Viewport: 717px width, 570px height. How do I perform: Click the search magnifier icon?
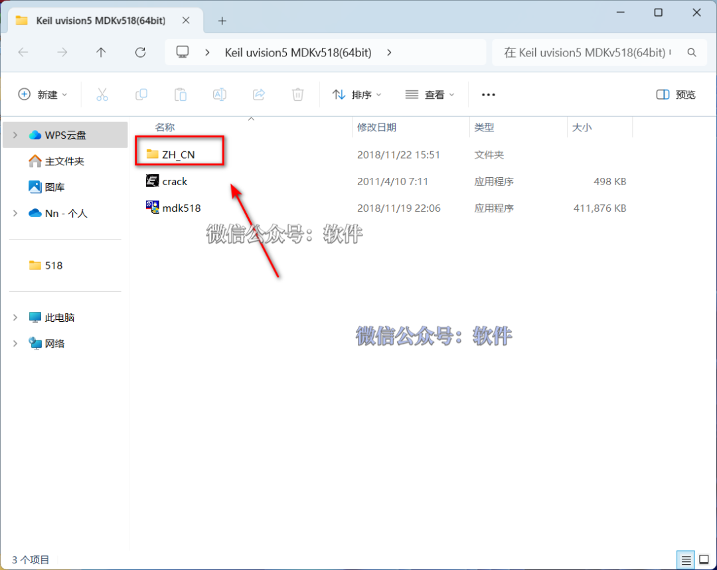(x=692, y=52)
